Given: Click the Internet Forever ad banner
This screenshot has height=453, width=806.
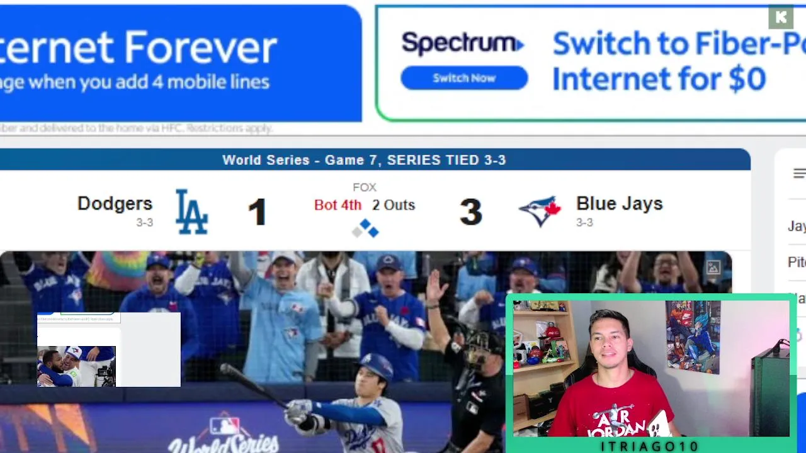Looking at the screenshot, I should point(181,63).
